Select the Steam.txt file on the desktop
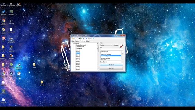Viewport: 195px width, 110px height. coord(3,101)
